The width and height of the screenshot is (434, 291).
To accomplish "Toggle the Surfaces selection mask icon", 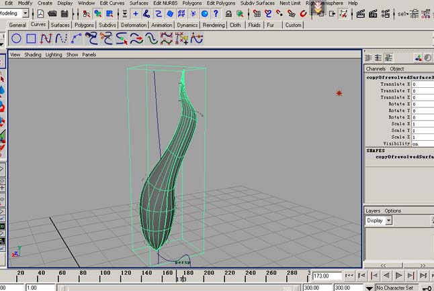I will (x=170, y=13).
